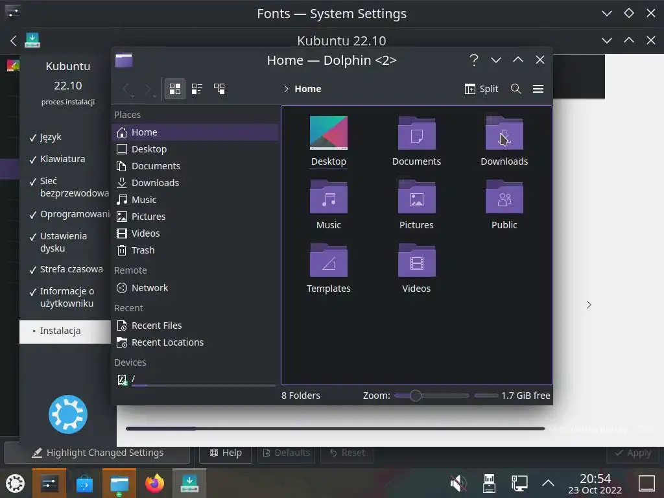
Task: Click the 1.7 GiB free space indicator
Action: click(x=512, y=396)
